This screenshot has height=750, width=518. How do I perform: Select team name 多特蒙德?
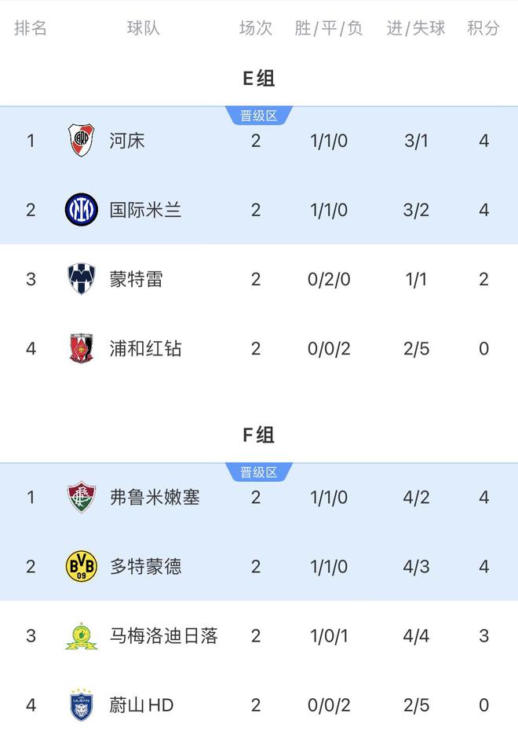(145, 566)
